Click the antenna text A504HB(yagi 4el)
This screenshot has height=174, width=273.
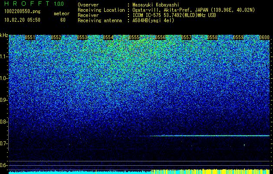[153, 20]
